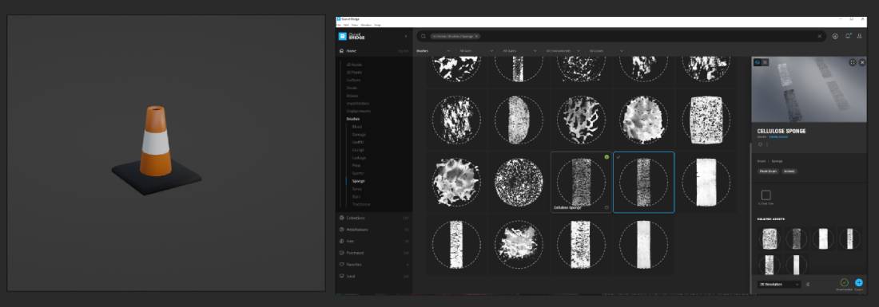Open notifications bell icon in top bar
Image resolution: width=879 pixels, height=307 pixels.
point(848,37)
